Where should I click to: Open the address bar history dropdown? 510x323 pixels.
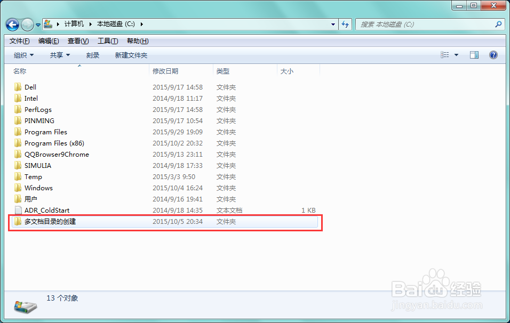pos(333,25)
